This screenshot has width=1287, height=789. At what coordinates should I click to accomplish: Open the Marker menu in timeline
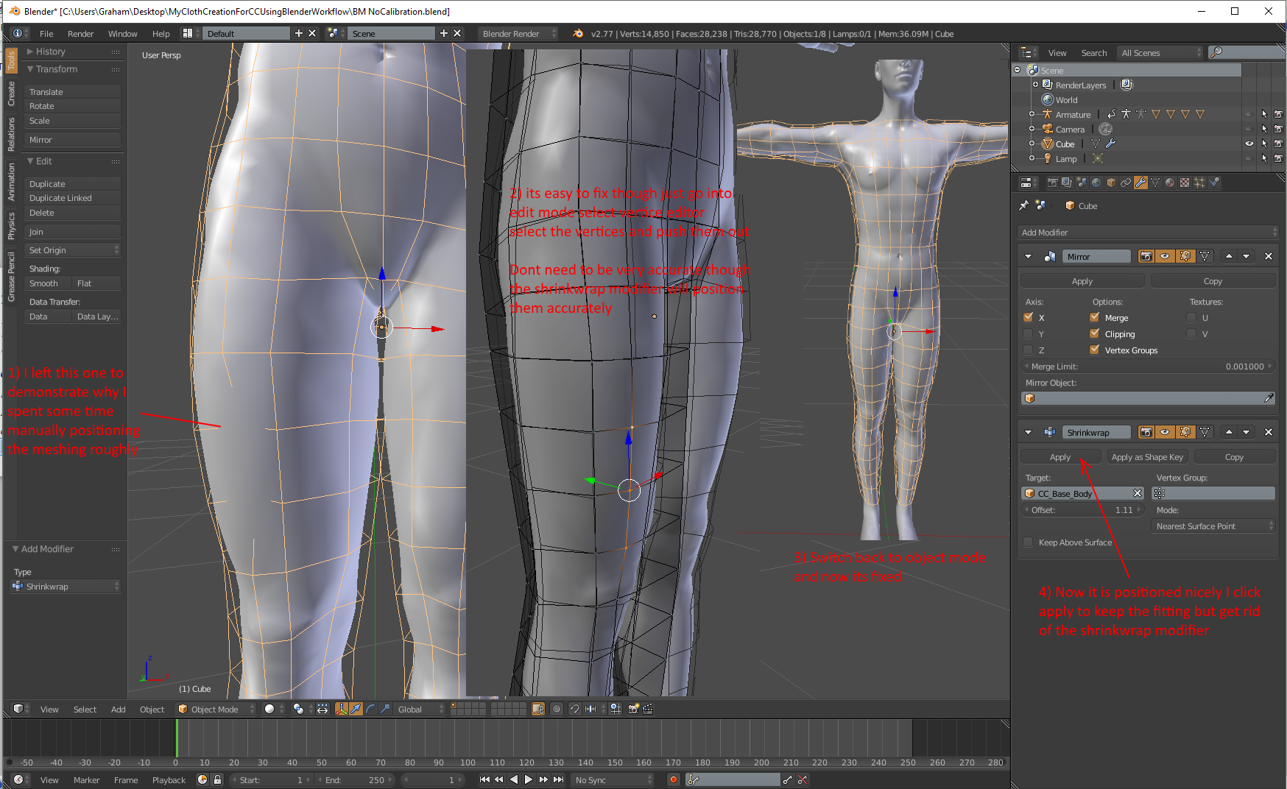pos(86,779)
